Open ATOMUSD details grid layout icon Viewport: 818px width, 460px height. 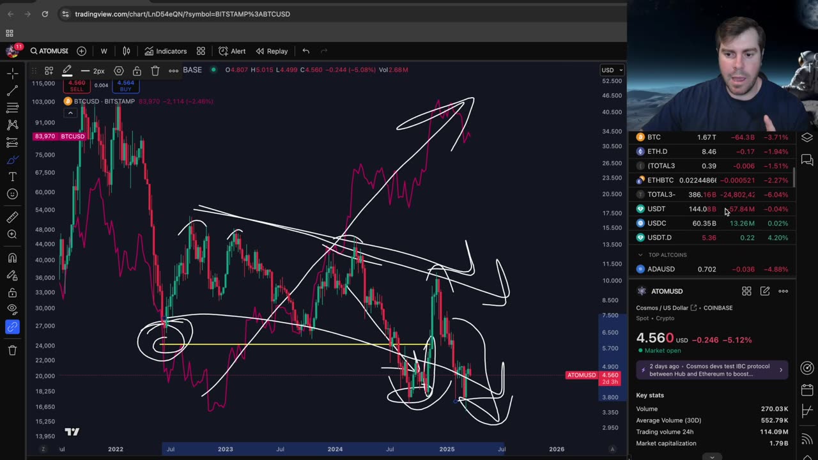(x=746, y=291)
